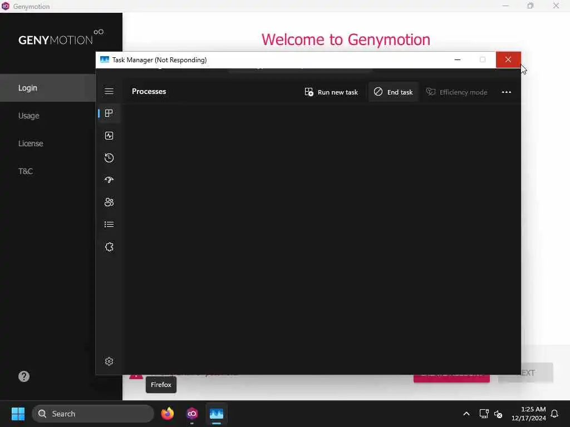Open the Windows Start menu
Screen dimensions: 570x427
pos(18,414)
